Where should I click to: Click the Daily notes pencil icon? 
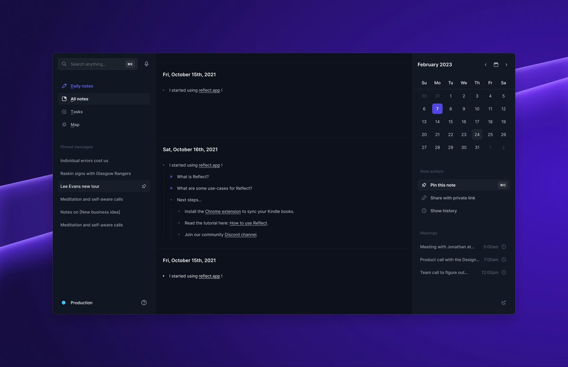tap(64, 86)
